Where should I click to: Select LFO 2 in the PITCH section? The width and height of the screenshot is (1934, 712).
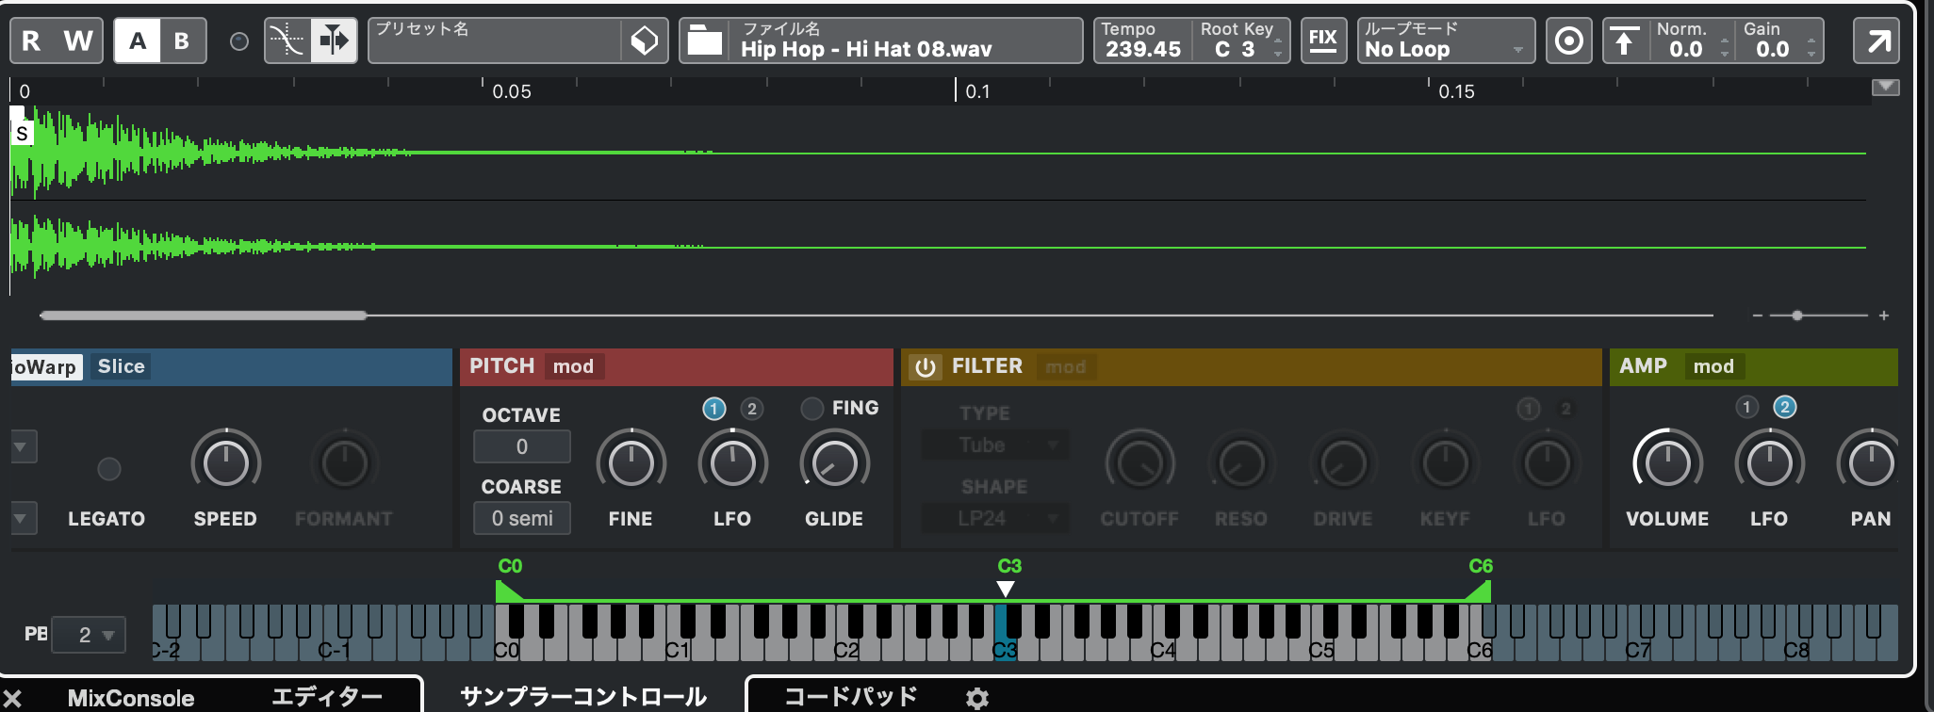click(751, 409)
